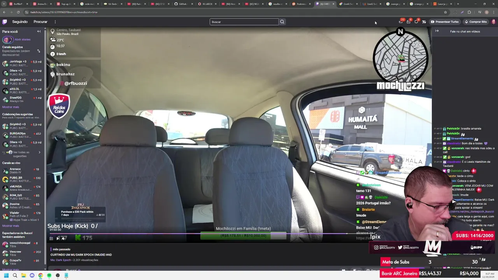Open Chrome menu three dots
The image size is (498, 280).
494,12
